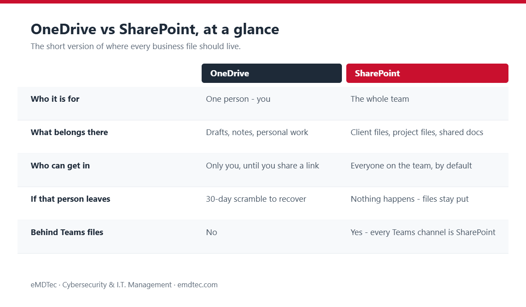The width and height of the screenshot is (526, 307).
Task: Click the title 'OneDrive vs SharePoint, at a glance'
Action: click(155, 29)
